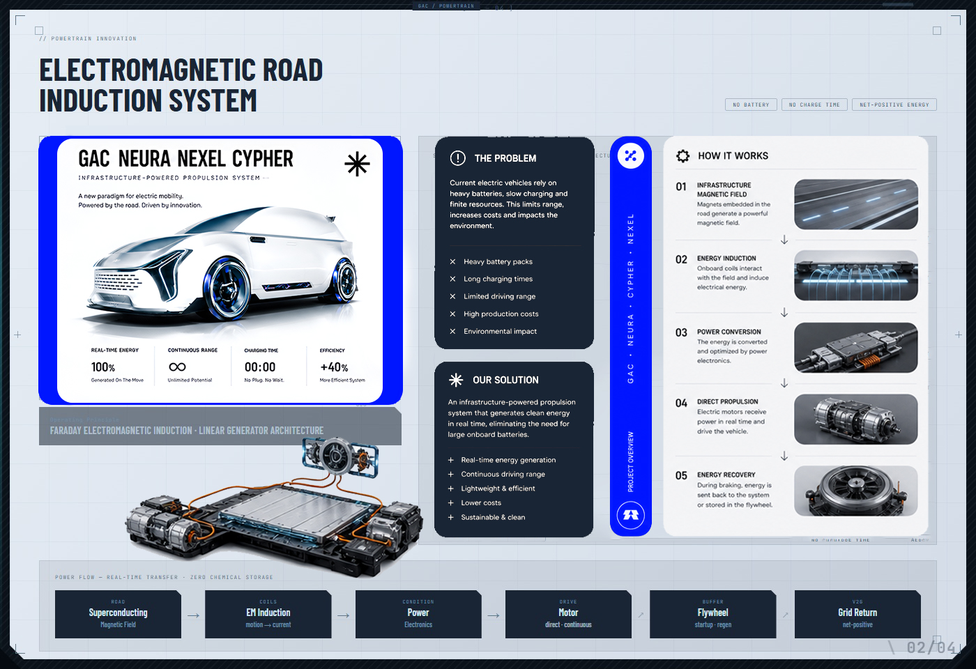This screenshot has width=976, height=669.
Task: Click the NET-POSITIVE ENERGY tag
Action: (x=894, y=105)
